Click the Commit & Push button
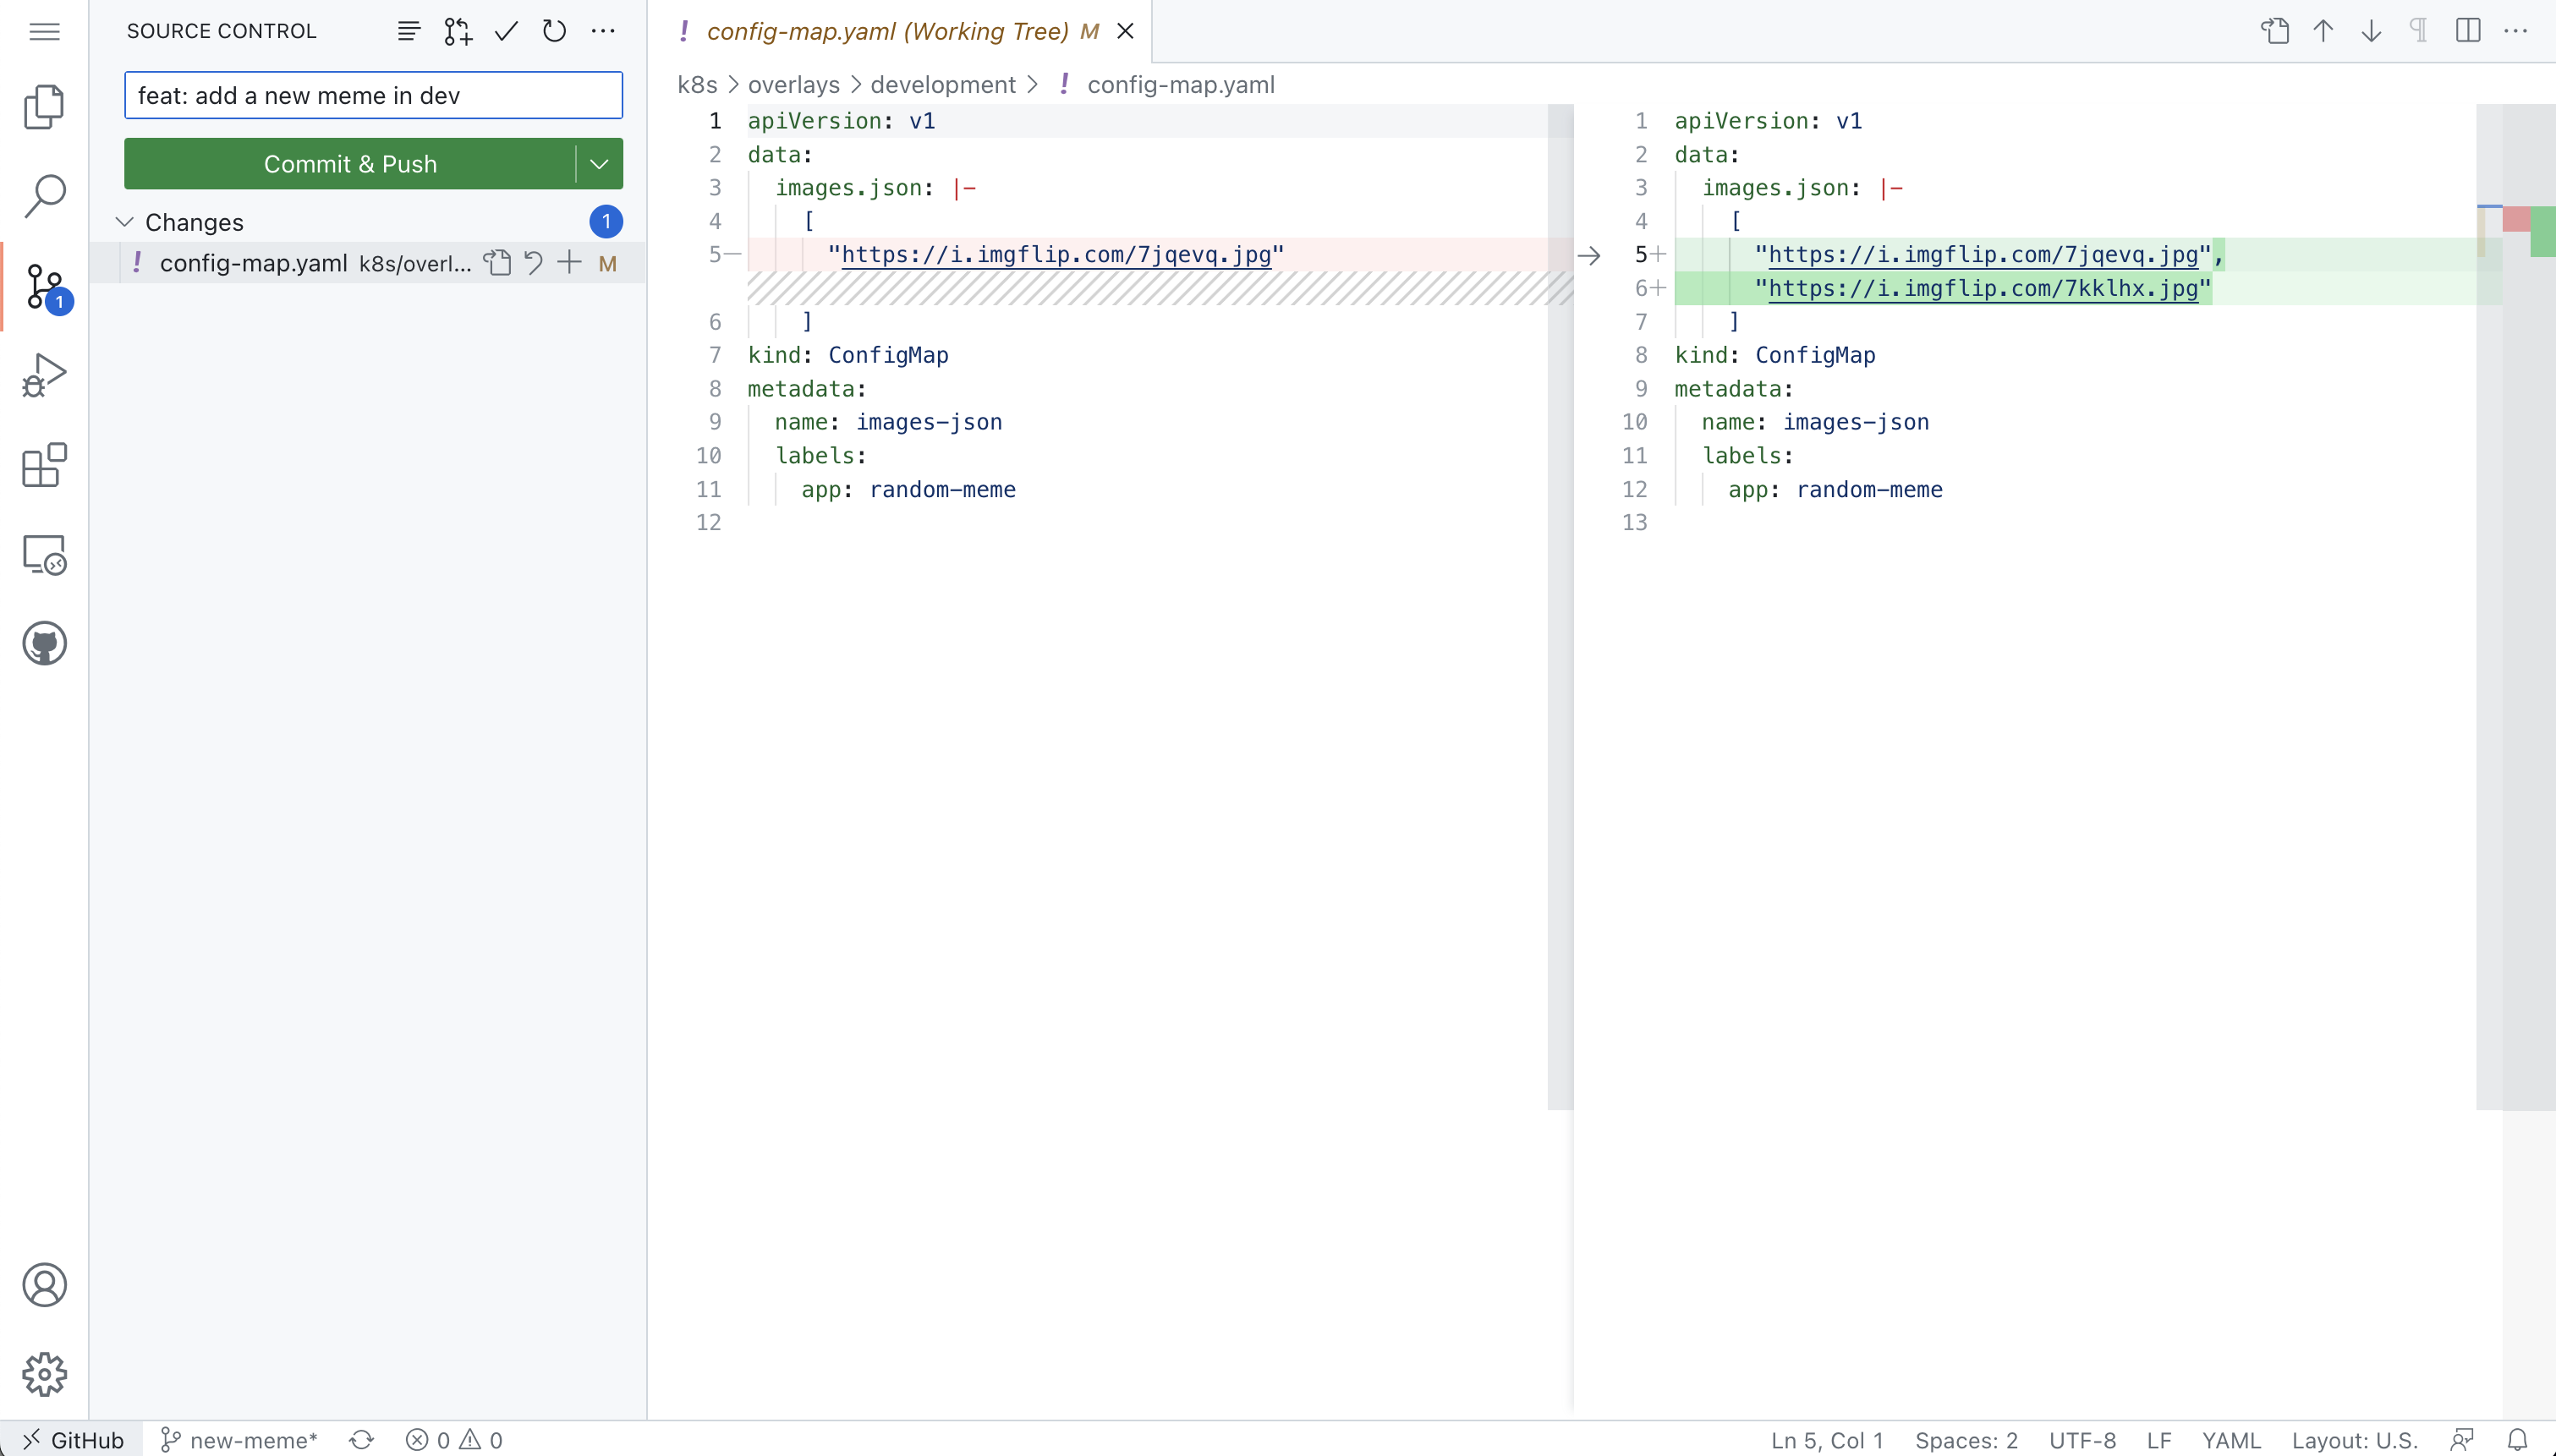The height and width of the screenshot is (1456, 2556). [x=349, y=163]
